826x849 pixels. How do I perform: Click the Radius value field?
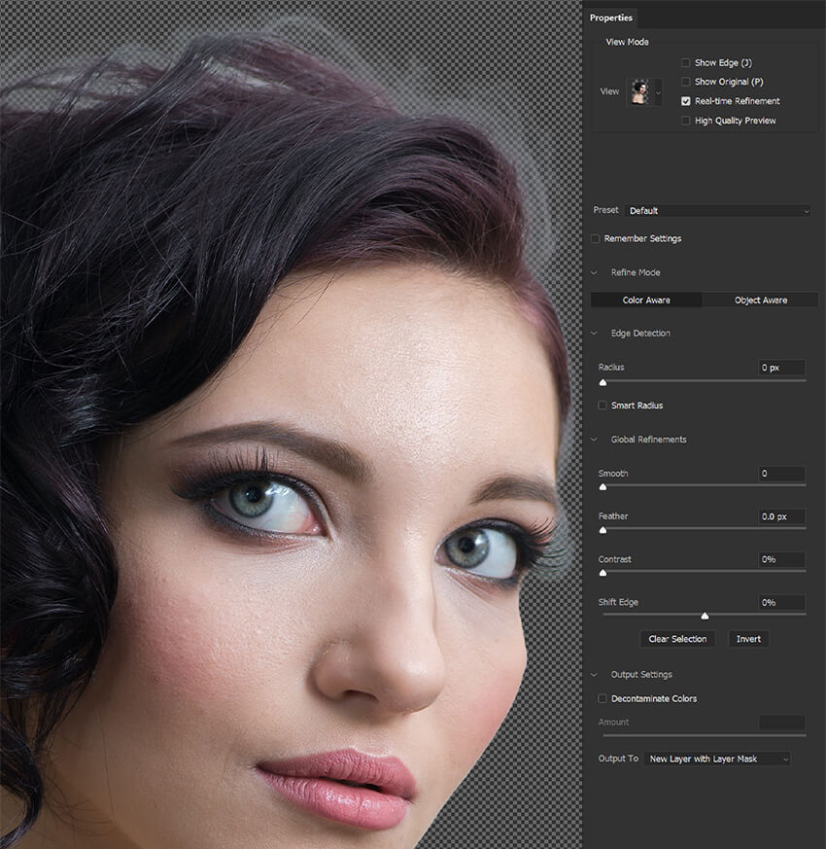pyautogui.click(x=781, y=368)
